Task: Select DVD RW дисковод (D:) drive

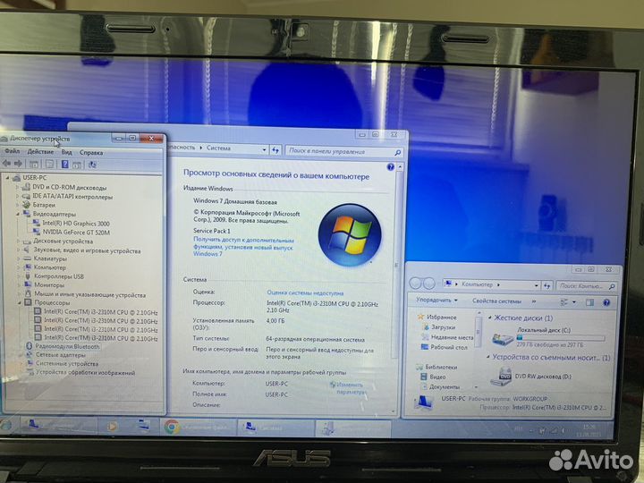Action: 531,377
